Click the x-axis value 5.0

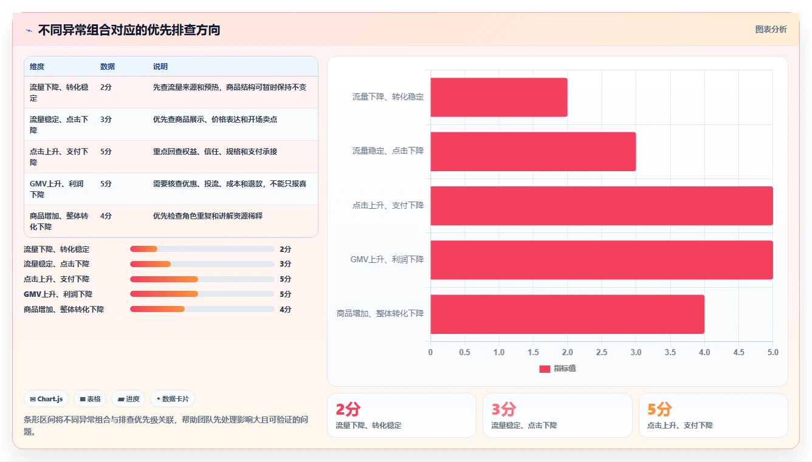[x=772, y=352]
